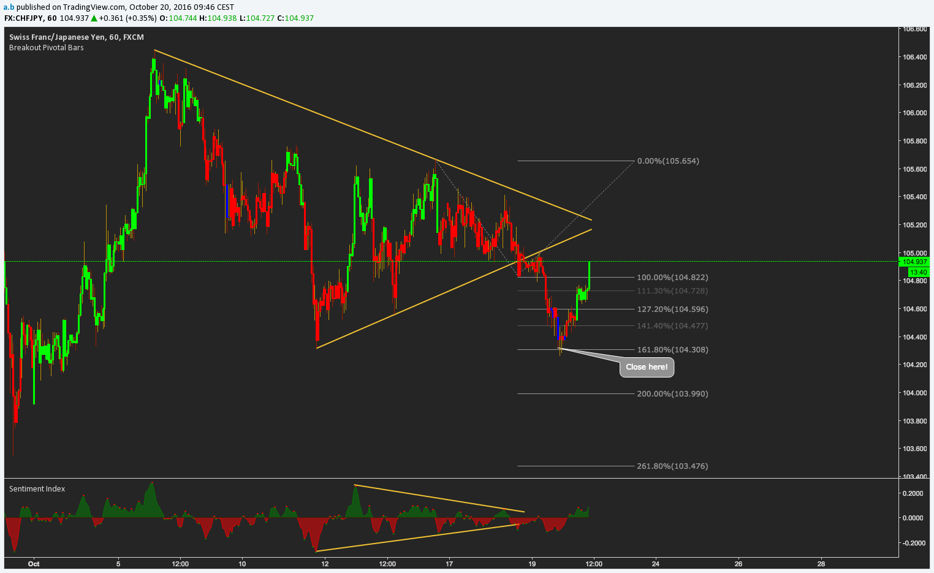
Task: Click the '19' date label on time axis
Action: [x=532, y=564]
